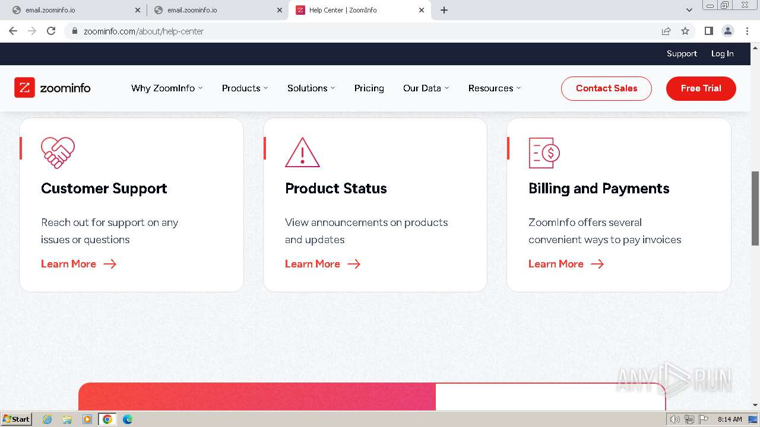Expand the Our Data dropdown
Image resolution: width=760 pixels, height=427 pixels.
[426, 88]
